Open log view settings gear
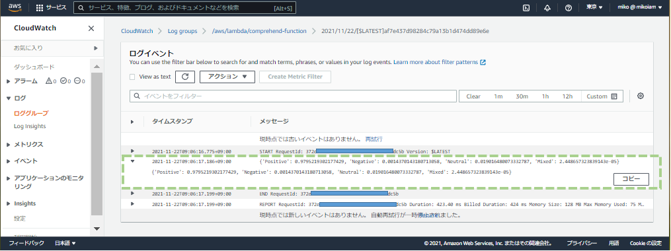Screen dimensions: 671x251 point(640,96)
